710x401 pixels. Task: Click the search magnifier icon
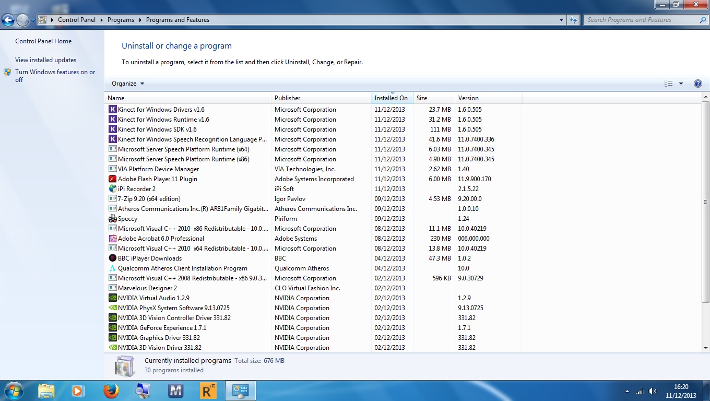coord(703,20)
